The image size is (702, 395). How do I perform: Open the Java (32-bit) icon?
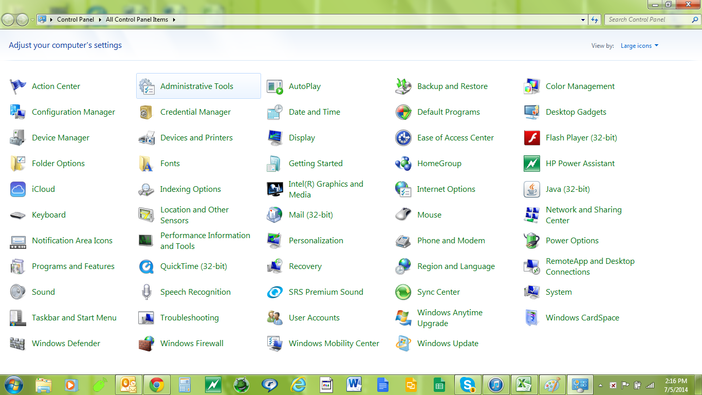coord(532,189)
